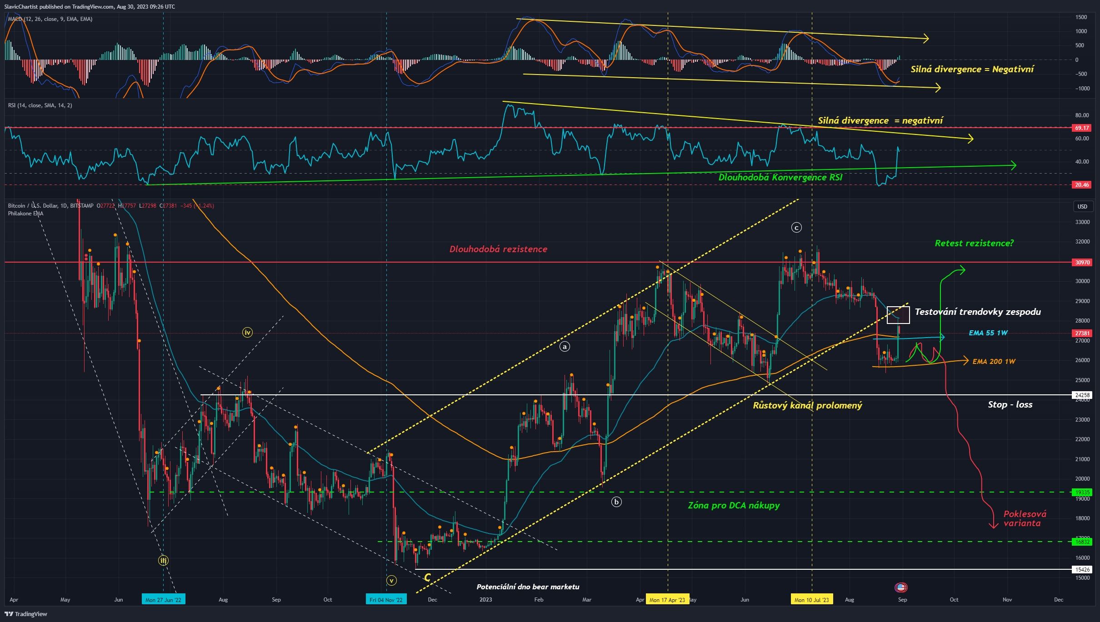Click the red 30970 resistance price label
The height and width of the screenshot is (622, 1100).
1083,262
